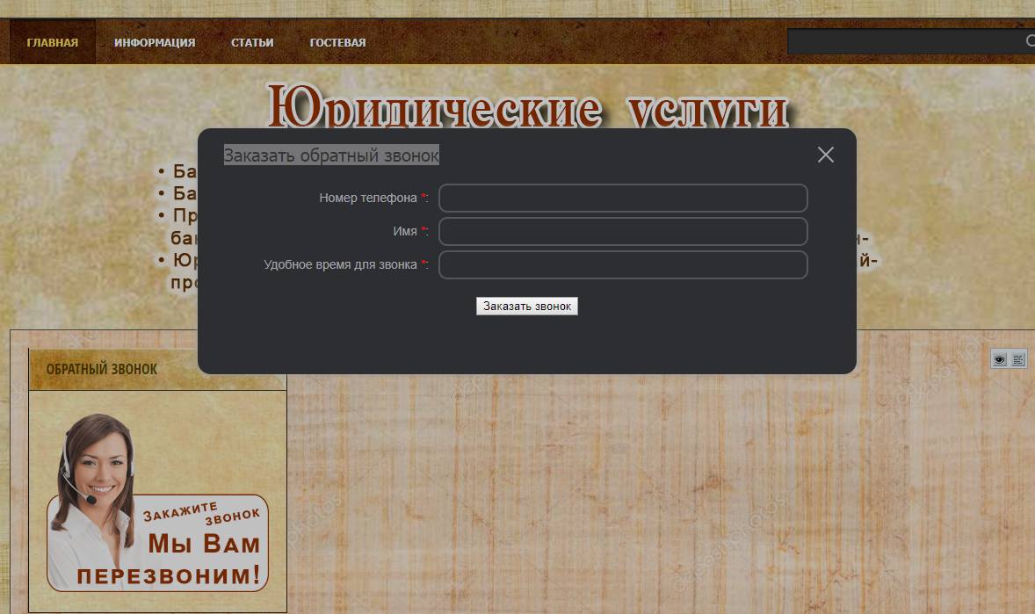Screen dimensions: 1035x614
Task: Click the Номер телефона field label
Action: (367, 198)
